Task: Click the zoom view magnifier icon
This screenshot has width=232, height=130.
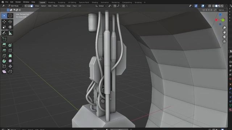Action: pyautogui.click(x=224, y=28)
